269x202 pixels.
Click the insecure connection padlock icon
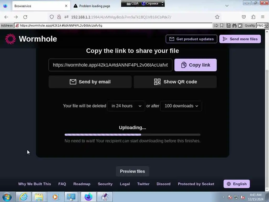[59, 17]
